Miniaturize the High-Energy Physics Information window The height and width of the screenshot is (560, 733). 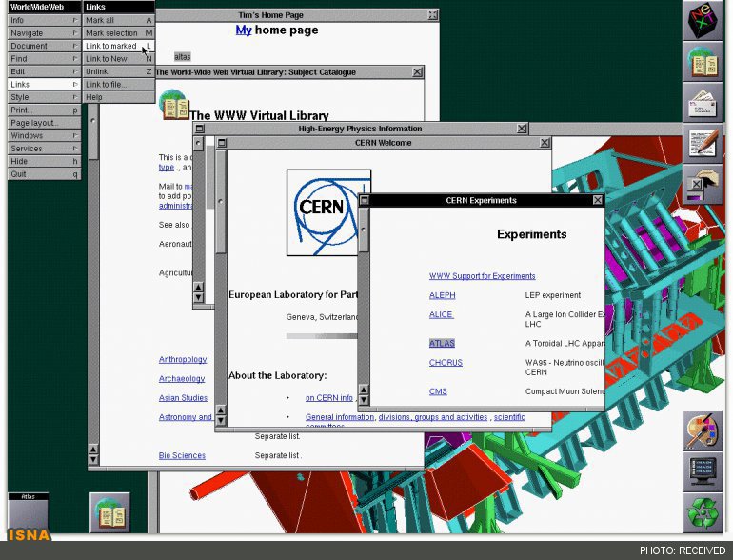coord(200,129)
